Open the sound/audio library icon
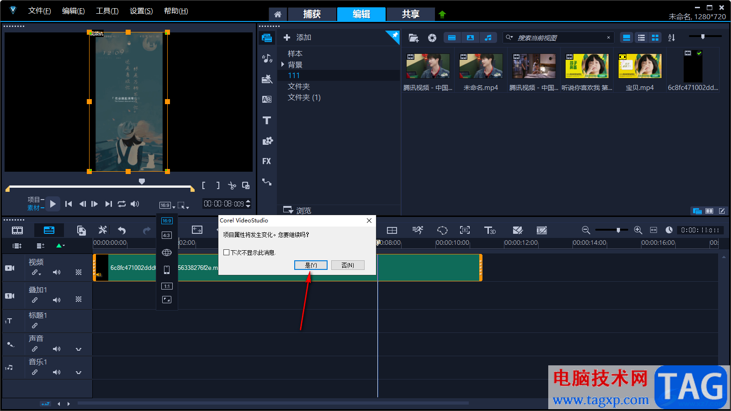 click(267, 58)
